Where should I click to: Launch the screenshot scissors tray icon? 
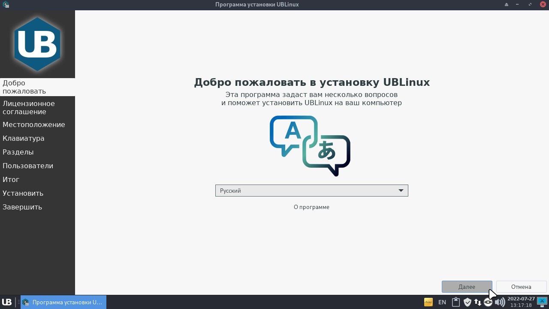(542, 302)
